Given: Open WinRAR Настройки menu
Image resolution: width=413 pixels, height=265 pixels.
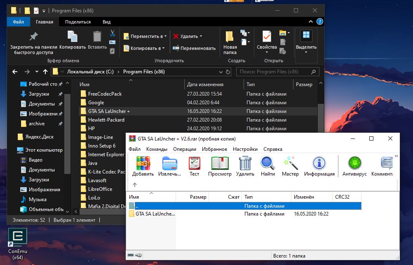Looking at the screenshot, I should pyautogui.click(x=245, y=149).
